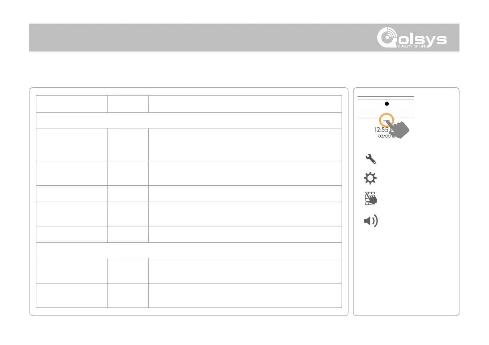Tap the black camera dot
The width and height of the screenshot is (489, 345).
tap(386, 103)
